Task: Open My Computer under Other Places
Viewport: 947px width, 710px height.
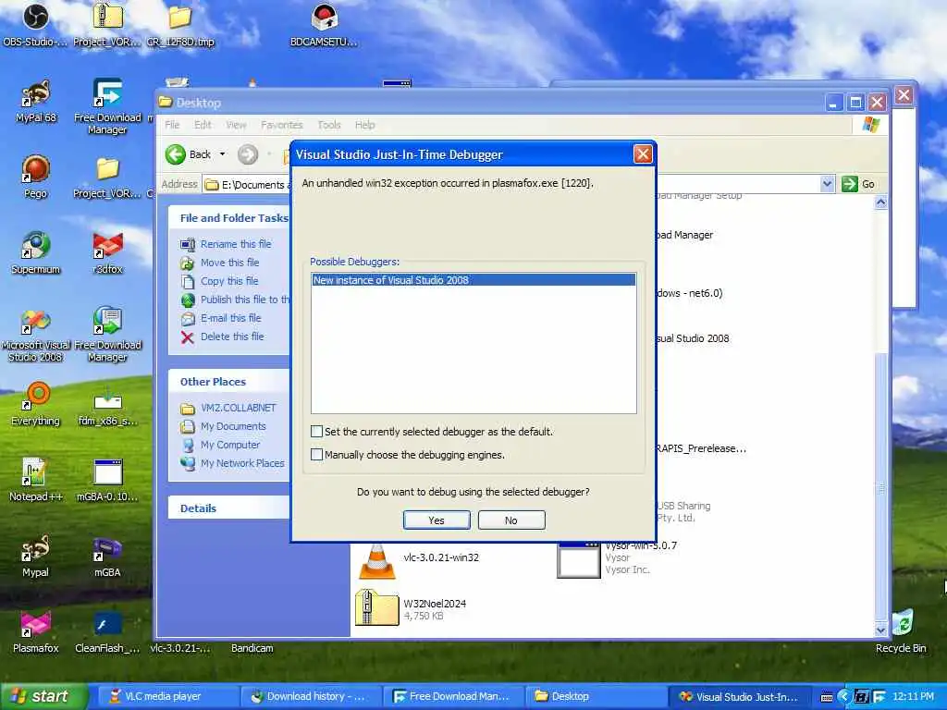Action: tap(230, 445)
